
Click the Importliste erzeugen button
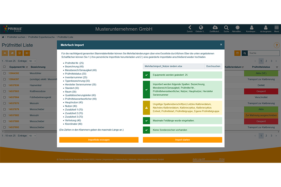tap(98, 140)
